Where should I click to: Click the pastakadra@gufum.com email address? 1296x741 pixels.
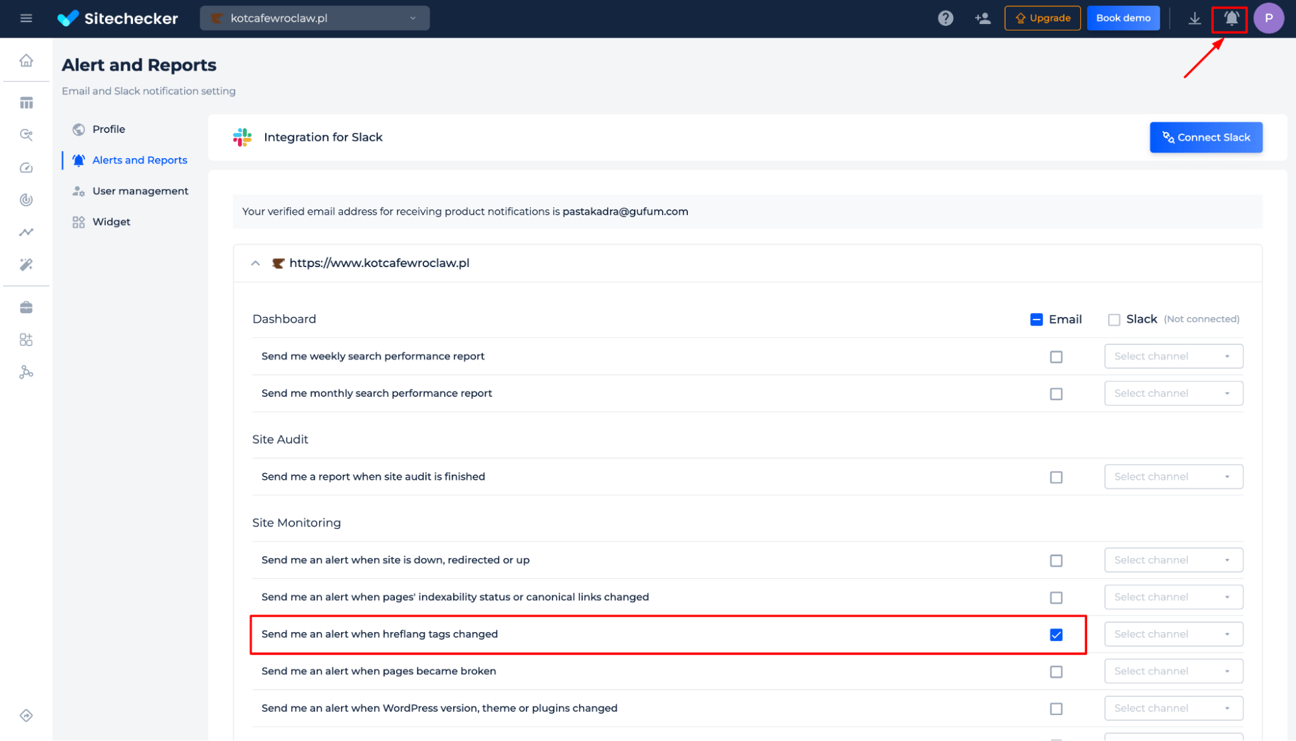tap(625, 212)
